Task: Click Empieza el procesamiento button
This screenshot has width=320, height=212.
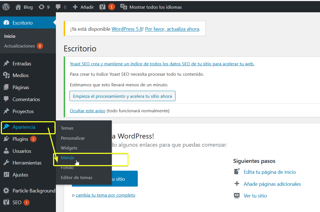Action: click(x=122, y=96)
